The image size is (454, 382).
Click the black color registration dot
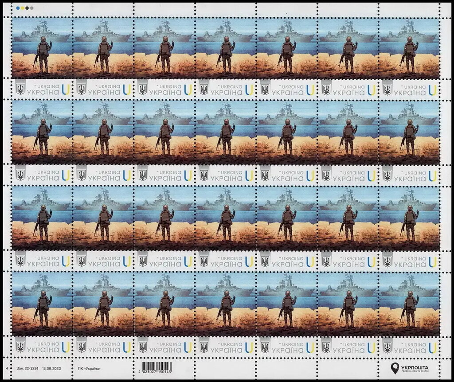click(27, 8)
